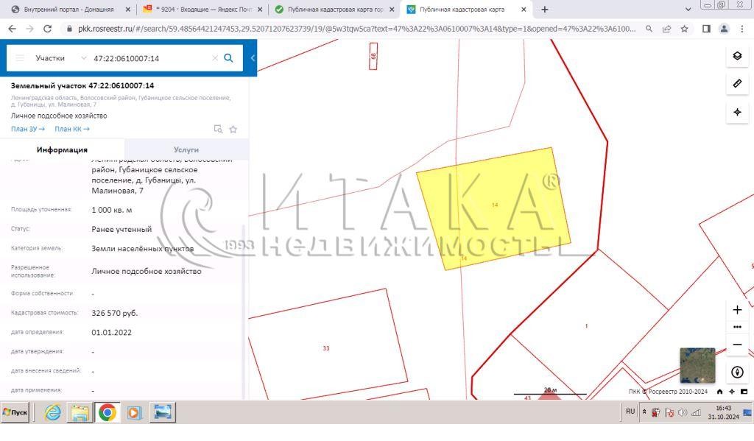Switch to the Информация tab

pos(62,149)
